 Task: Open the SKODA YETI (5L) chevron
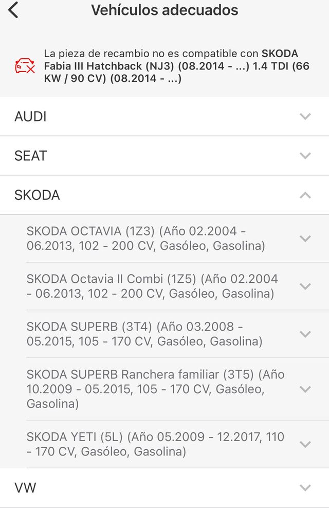[305, 444]
